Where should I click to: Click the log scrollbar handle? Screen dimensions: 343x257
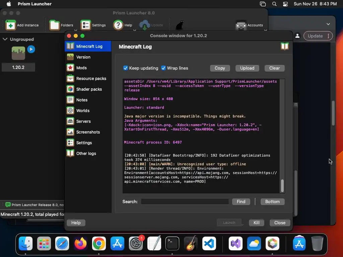(x=282, y=186)
